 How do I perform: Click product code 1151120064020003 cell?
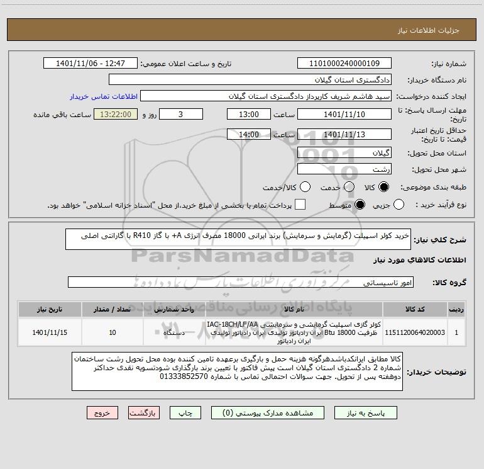[x=415, y=332]
